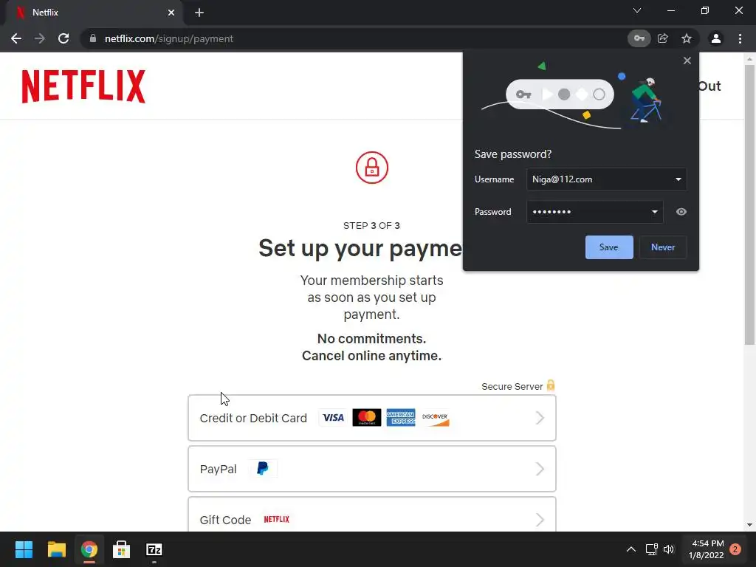Click the "No commitments." text
This screenshot has height=567, width=756.
(x=372, y=339)
